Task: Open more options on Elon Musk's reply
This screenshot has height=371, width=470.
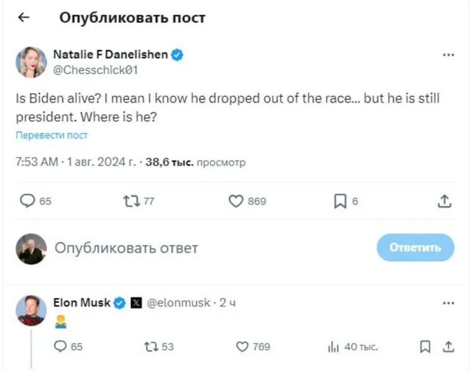Action: (448, 304)
